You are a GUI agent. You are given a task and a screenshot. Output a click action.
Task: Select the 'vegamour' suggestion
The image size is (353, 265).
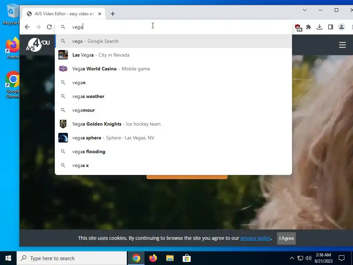(x=173, y=110)
